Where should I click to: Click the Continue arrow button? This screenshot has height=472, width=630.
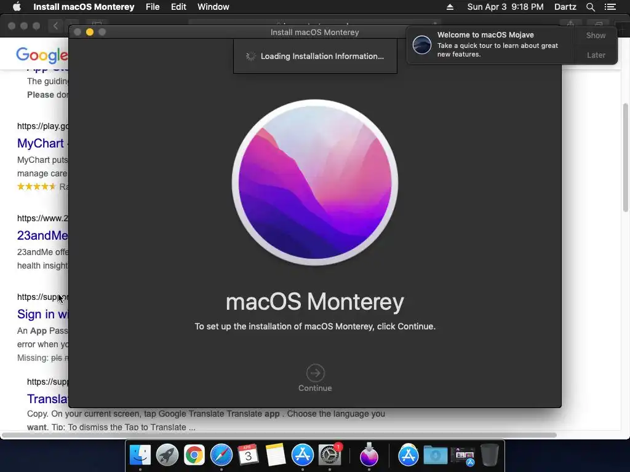pyautogui.click(x=315, y=373)
